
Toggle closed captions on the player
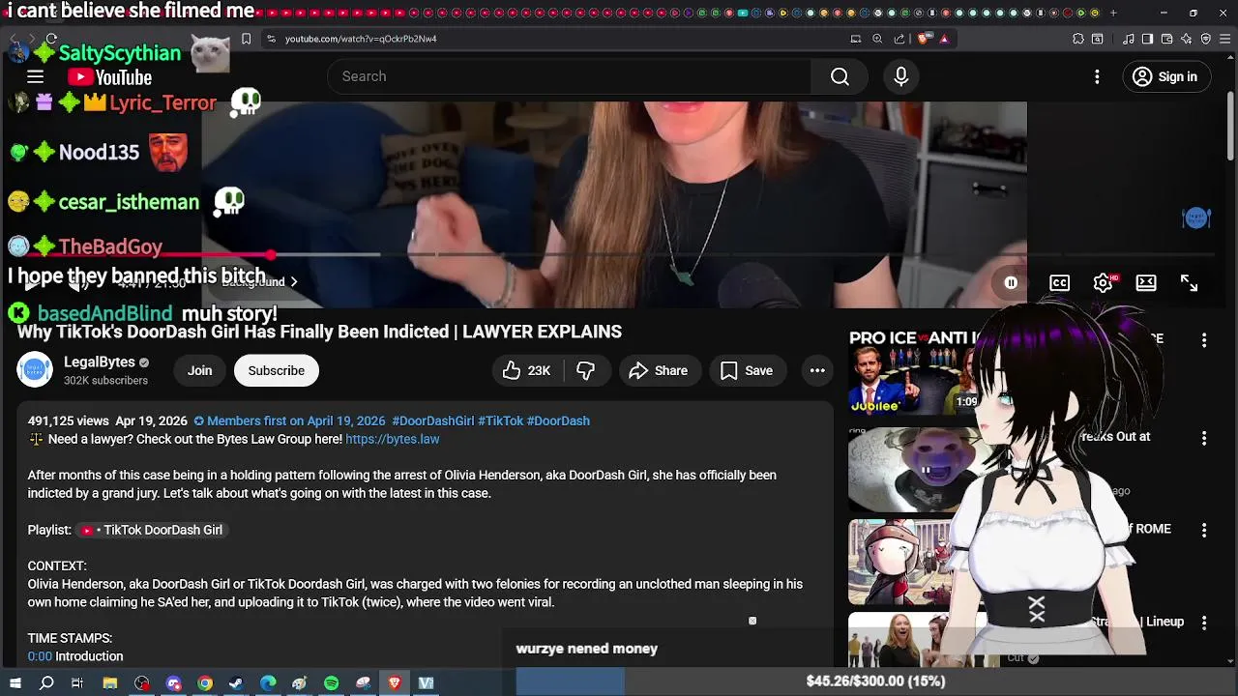[x=1060, y=283]
